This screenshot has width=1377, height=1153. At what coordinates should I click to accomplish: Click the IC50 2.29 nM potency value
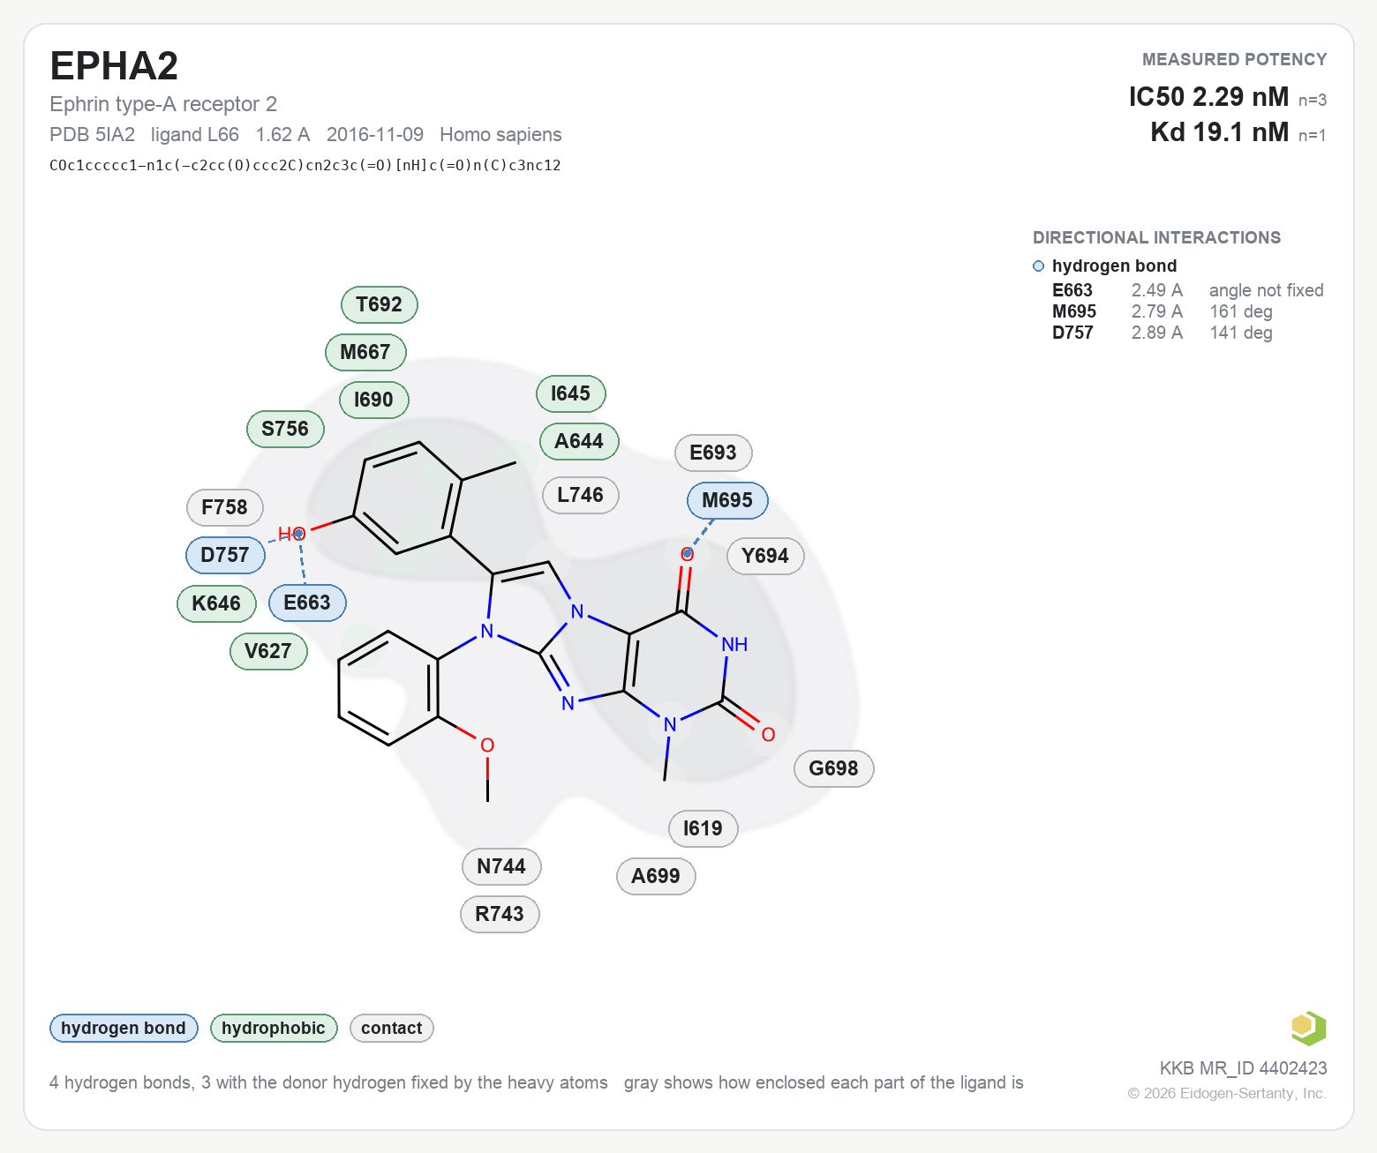click(x=1209, y=96)
